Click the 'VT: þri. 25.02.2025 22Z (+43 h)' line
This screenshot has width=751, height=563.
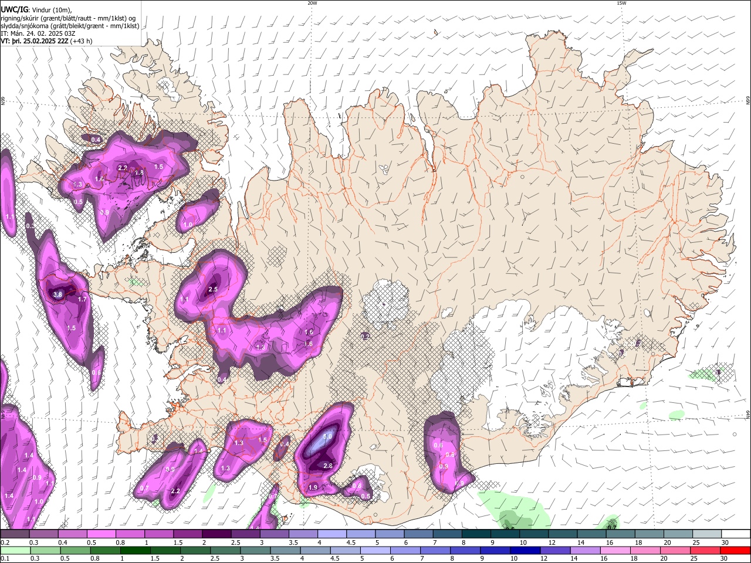tap(46, 41)
